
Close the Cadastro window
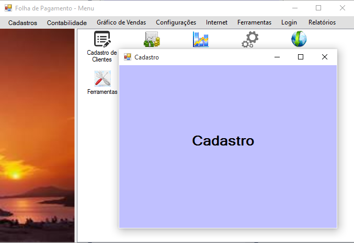coord(325,57)
